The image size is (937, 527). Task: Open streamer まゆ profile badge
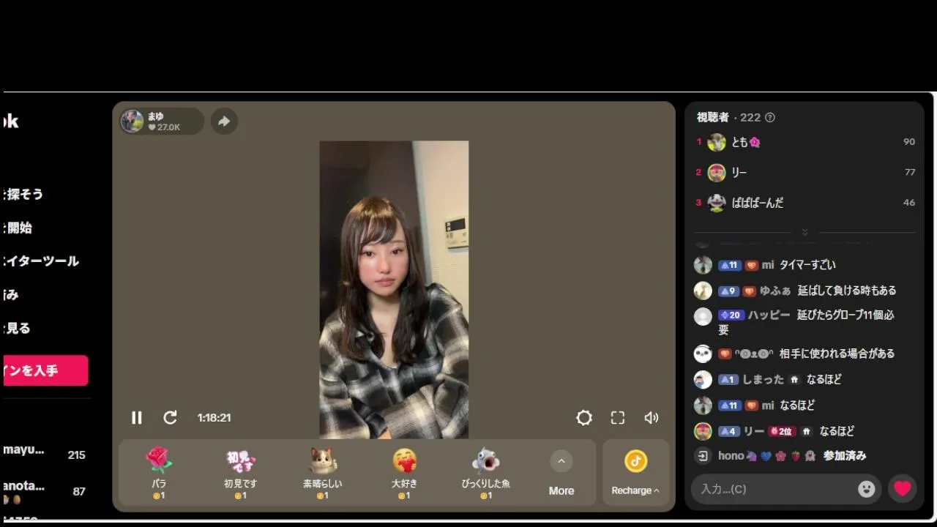point(162,121)
